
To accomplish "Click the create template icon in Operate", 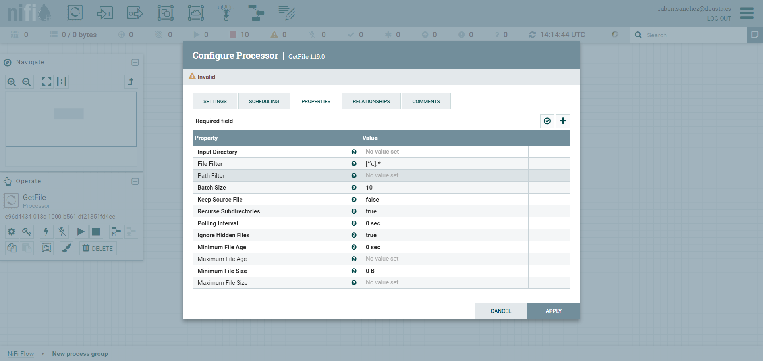I will (116, 232).
